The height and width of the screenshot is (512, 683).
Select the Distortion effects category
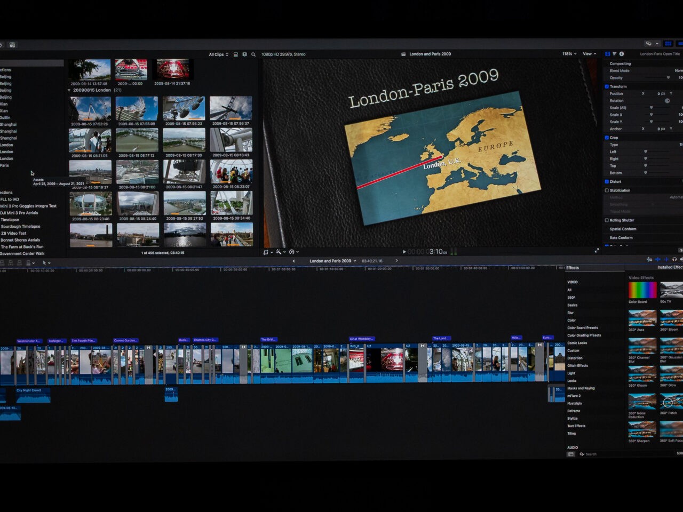tap(575, 358)
